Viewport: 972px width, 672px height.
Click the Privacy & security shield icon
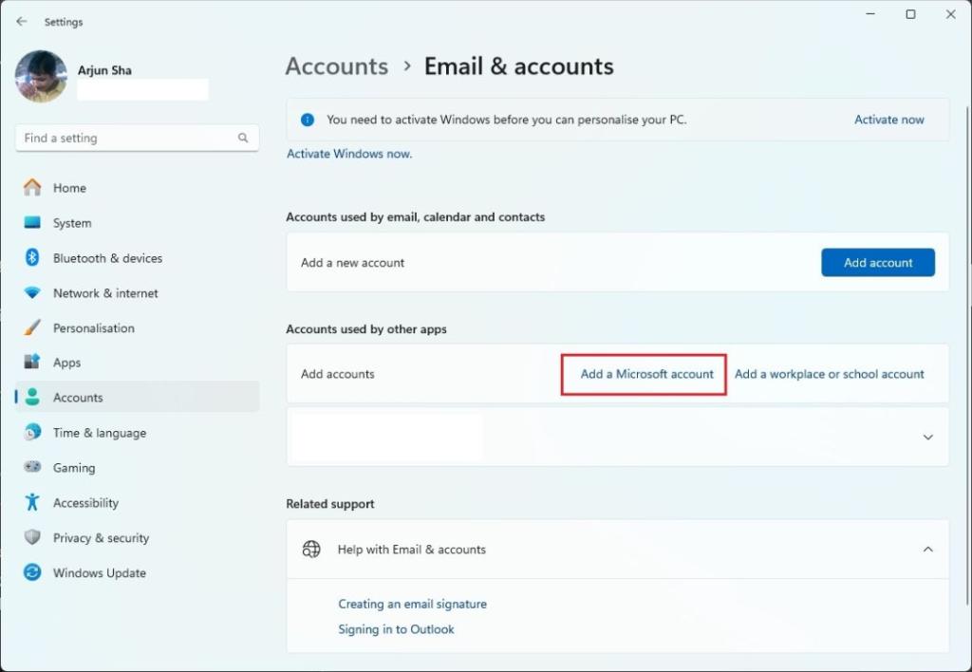coord(32,537)
